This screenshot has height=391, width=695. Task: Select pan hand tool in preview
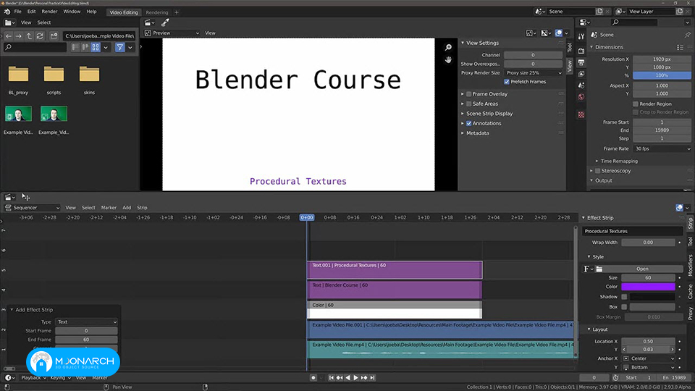[x=448, y=59]
